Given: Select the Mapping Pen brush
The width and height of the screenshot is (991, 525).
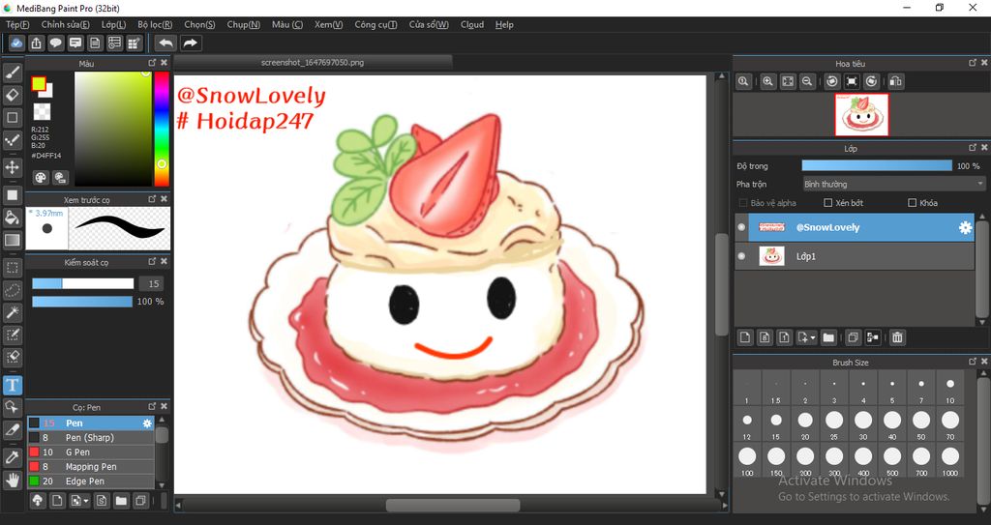Looking at the screenshot, I should pyautogui.click(x=90, y=467).
